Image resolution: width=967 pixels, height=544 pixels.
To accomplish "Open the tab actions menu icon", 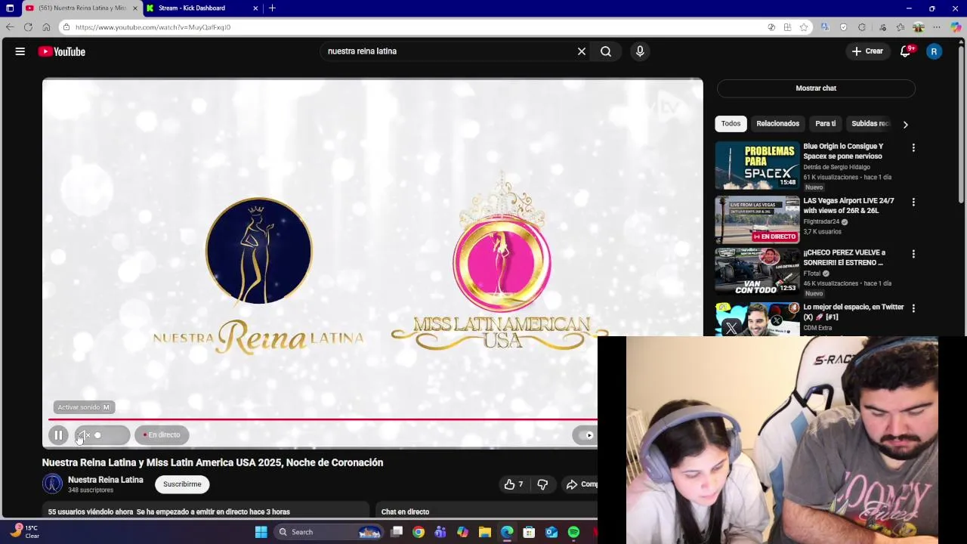I will pyautogui.click(x=10, y=8).
